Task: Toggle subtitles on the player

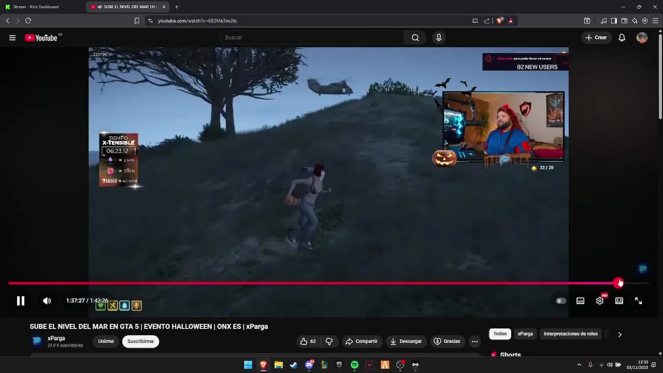Action: [x=581, y=301]
